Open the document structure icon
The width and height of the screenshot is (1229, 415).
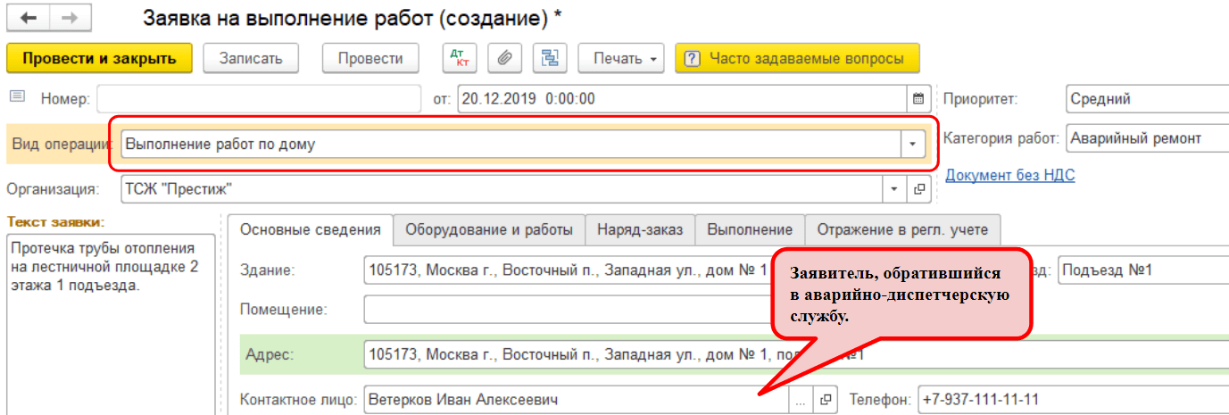click(x=551, y=59)
